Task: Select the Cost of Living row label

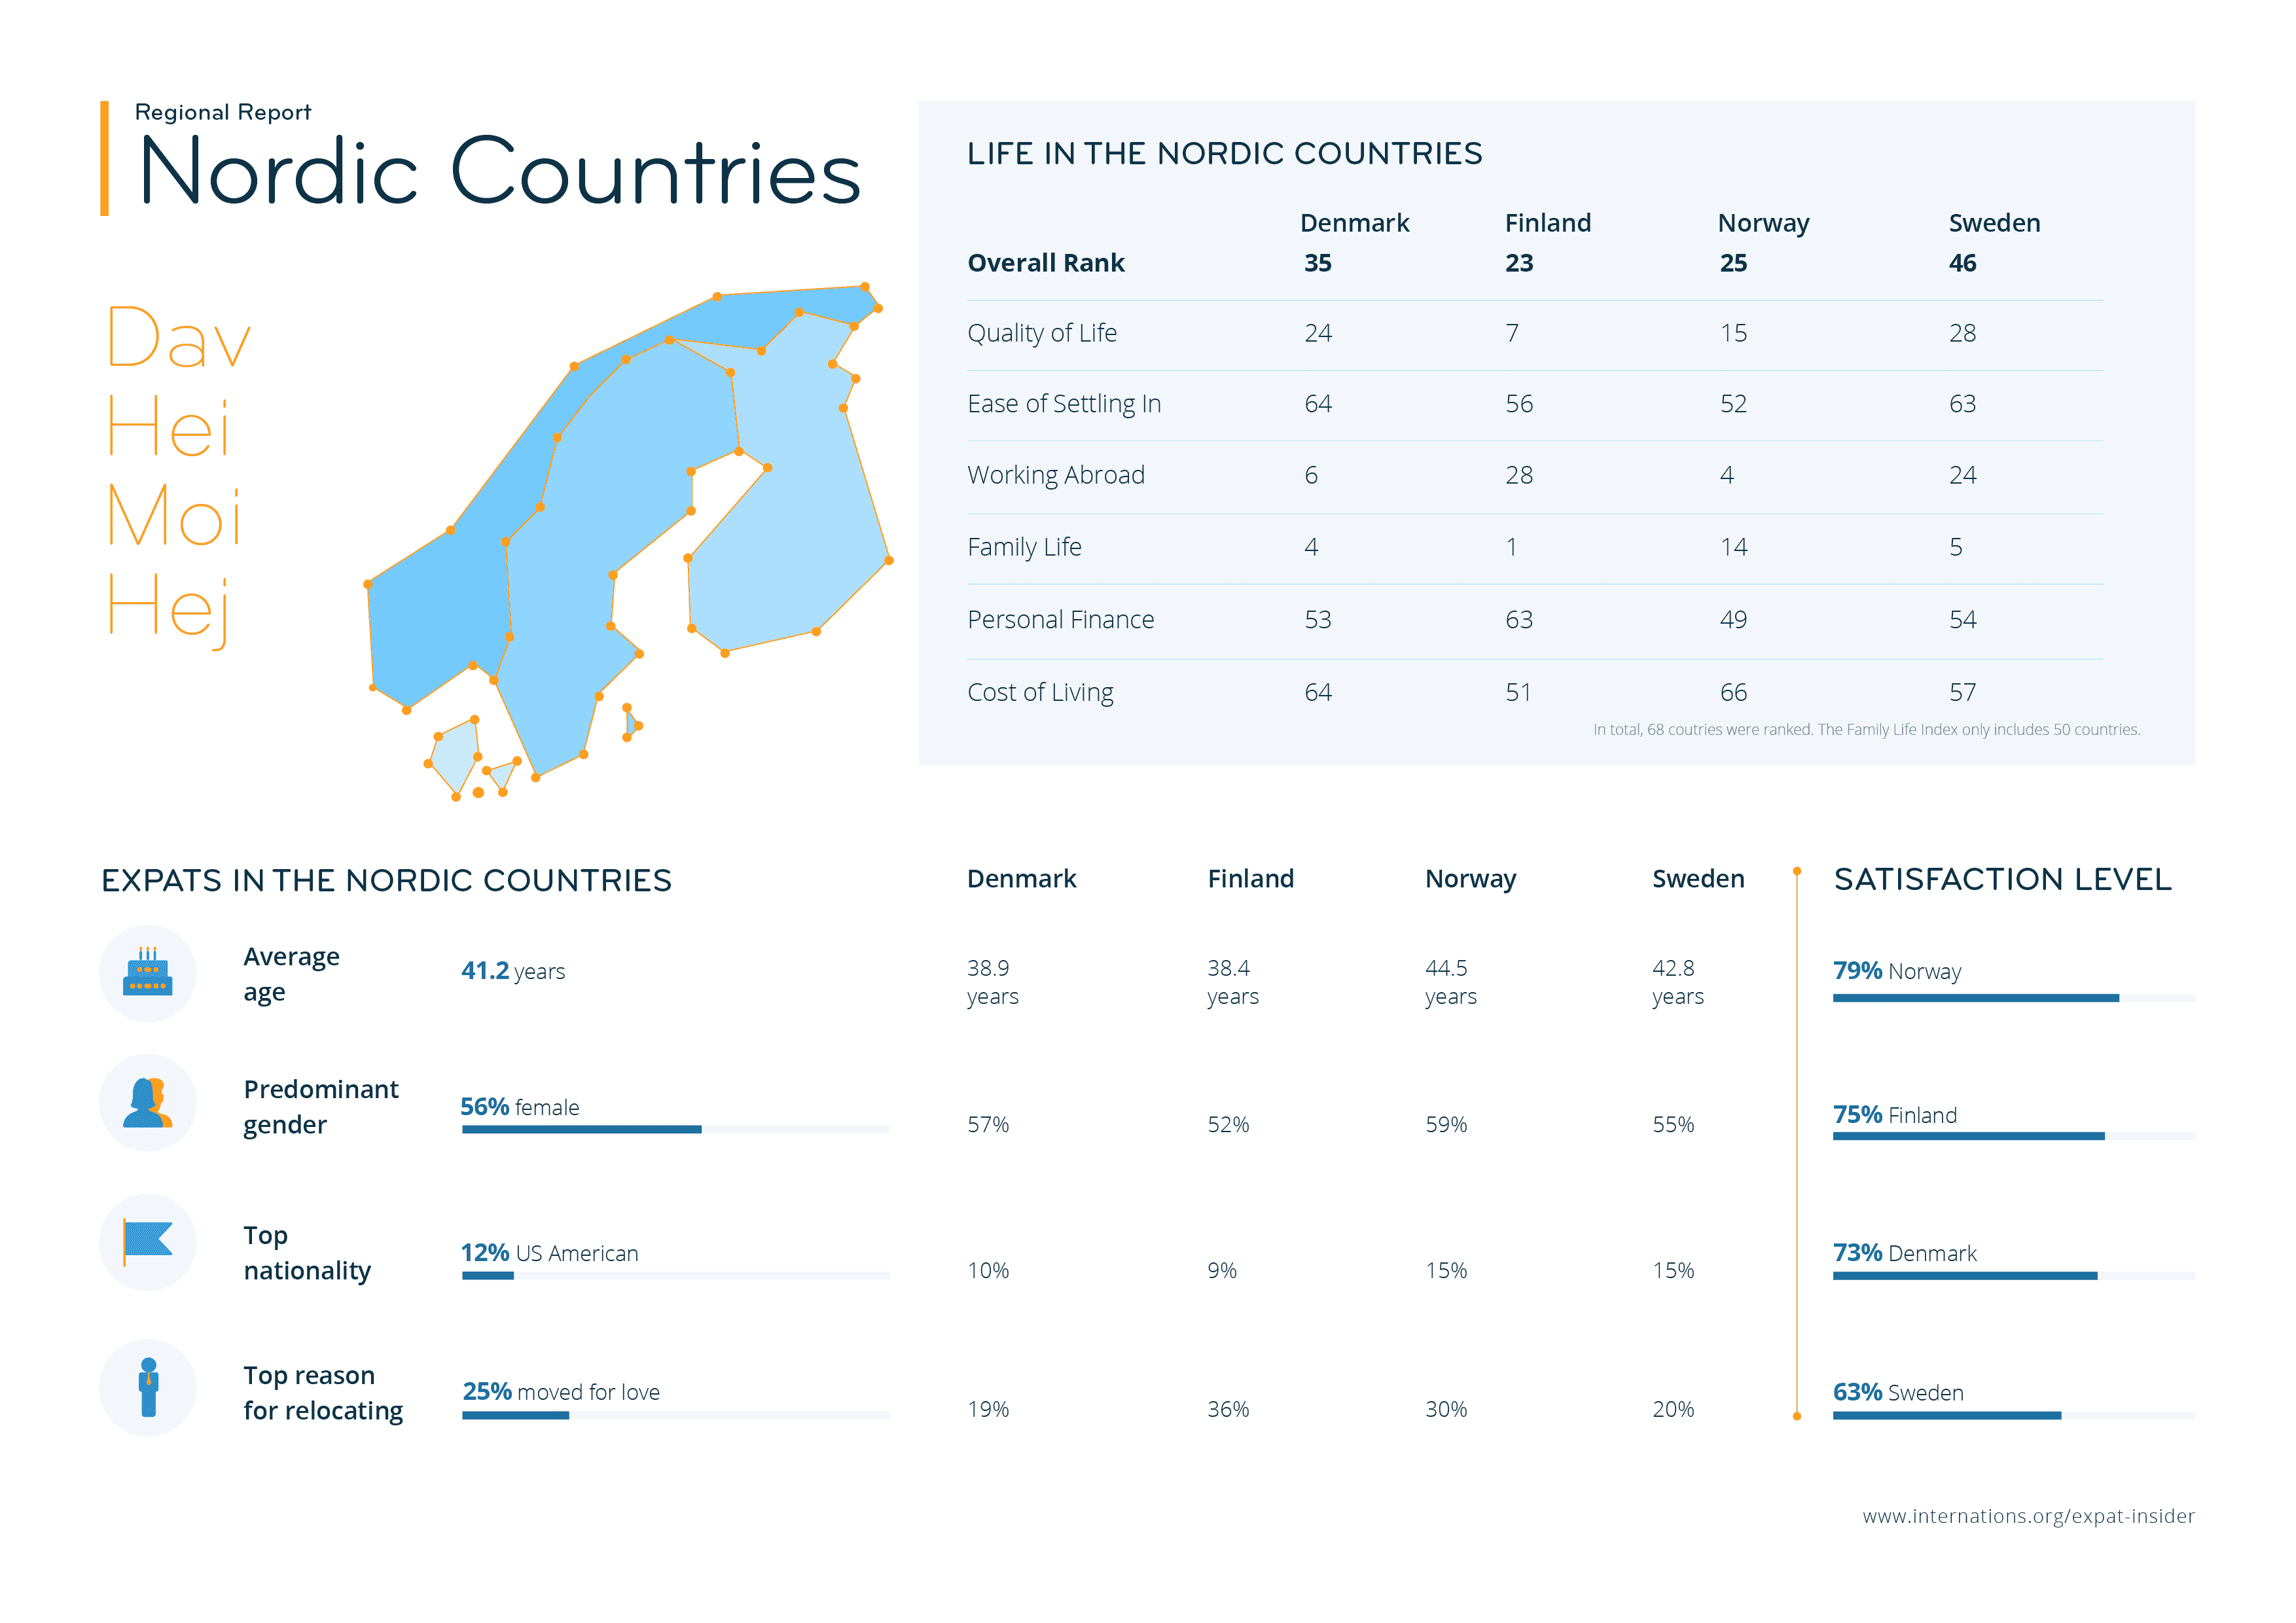Action: point(1039,692)
